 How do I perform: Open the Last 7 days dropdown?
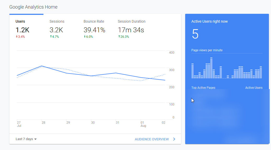[x=26, y=139]
